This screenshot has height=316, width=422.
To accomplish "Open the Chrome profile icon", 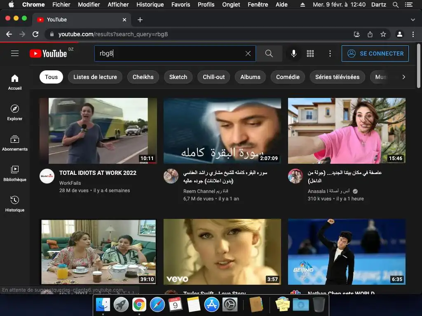I will click(400, 34).
